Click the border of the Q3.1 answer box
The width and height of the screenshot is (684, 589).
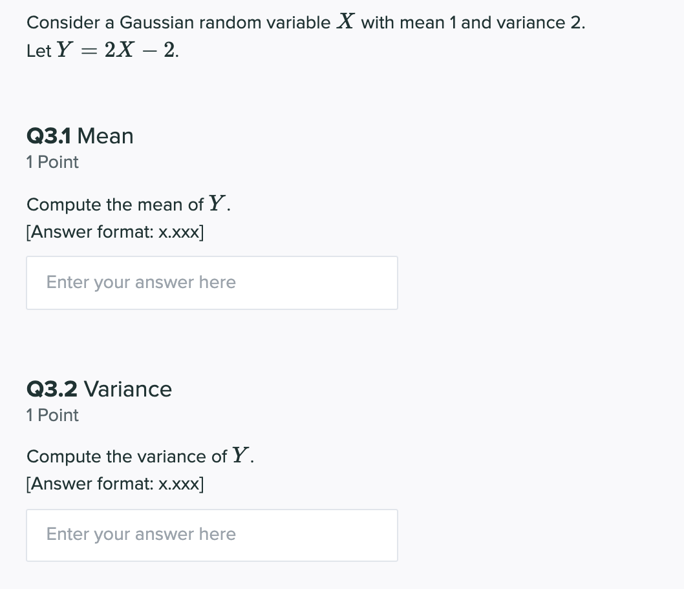click(212, 256)
